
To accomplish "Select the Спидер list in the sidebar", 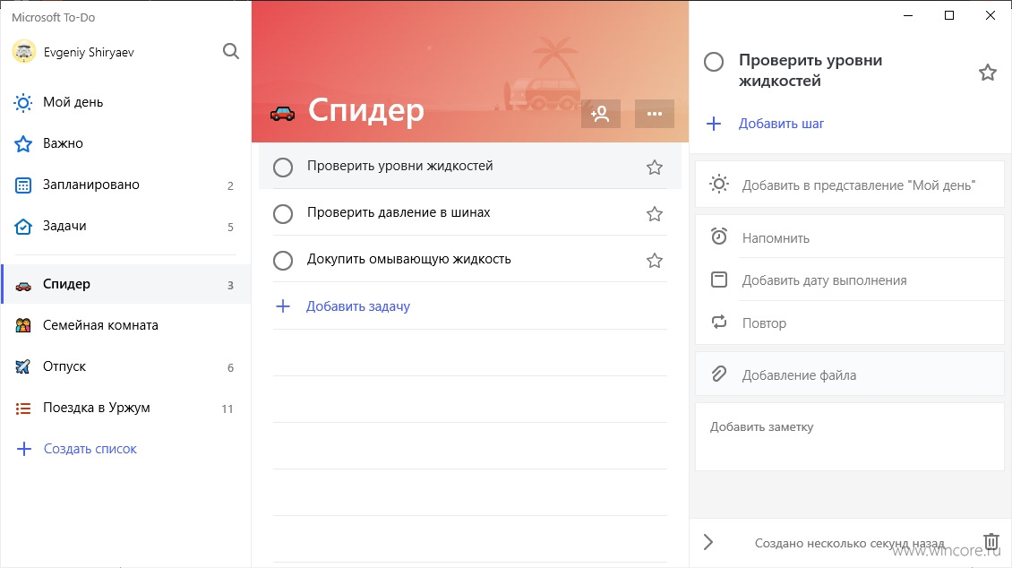I will (125, 284).
